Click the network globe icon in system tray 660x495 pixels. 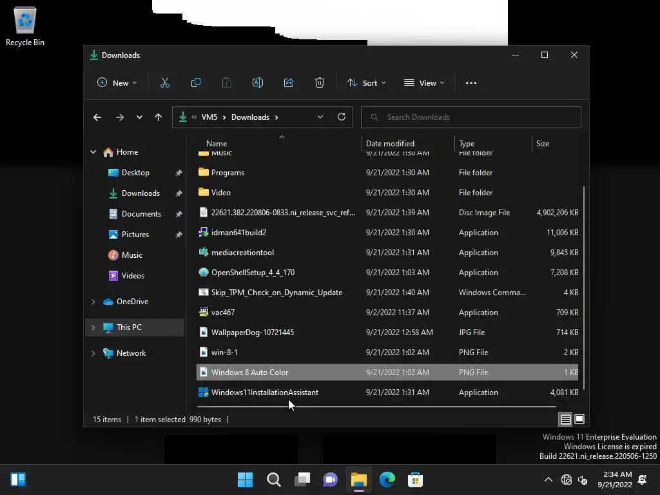pyautogui.click(x=567, y=480)
